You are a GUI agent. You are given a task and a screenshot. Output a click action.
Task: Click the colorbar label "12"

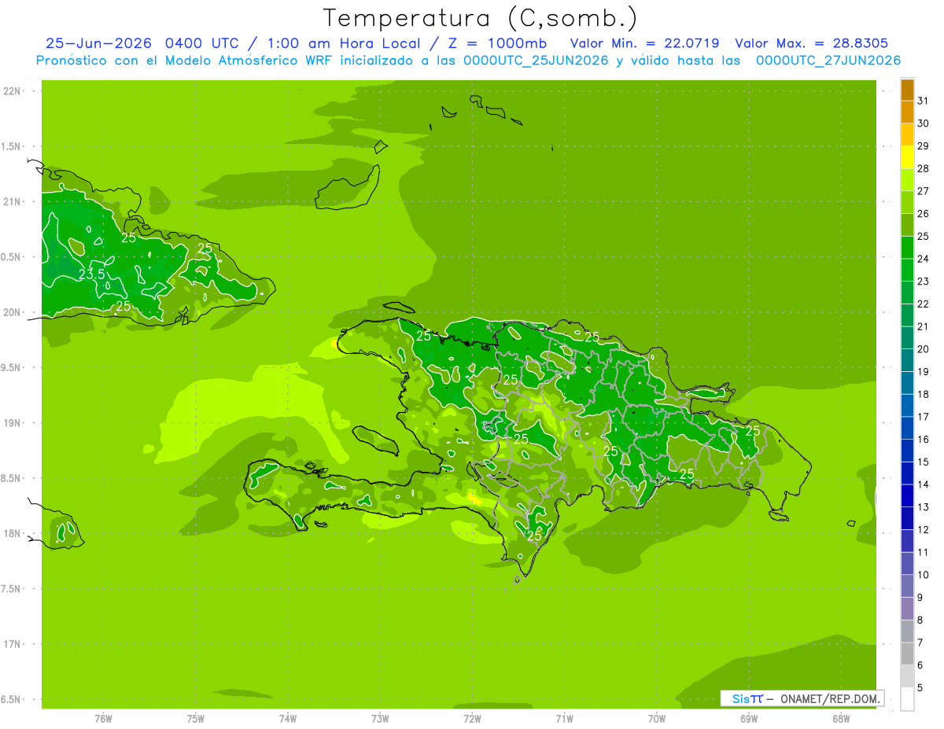click(x=924, y=529)
